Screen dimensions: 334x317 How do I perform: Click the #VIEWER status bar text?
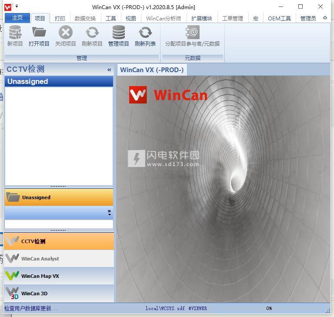point(198,308)
